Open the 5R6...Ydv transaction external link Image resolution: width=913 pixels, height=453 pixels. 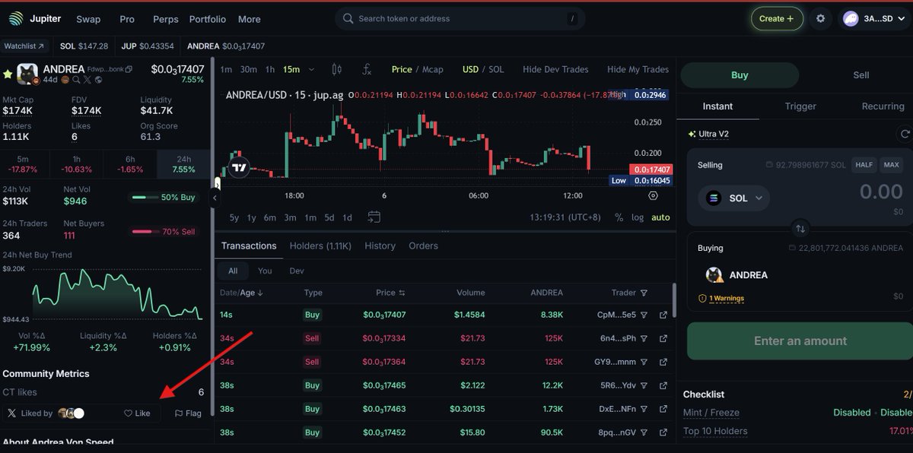click(663, 385)
